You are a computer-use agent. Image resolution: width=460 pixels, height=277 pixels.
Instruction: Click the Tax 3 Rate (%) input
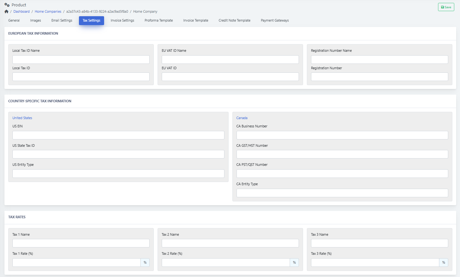(x=375, y=262)
